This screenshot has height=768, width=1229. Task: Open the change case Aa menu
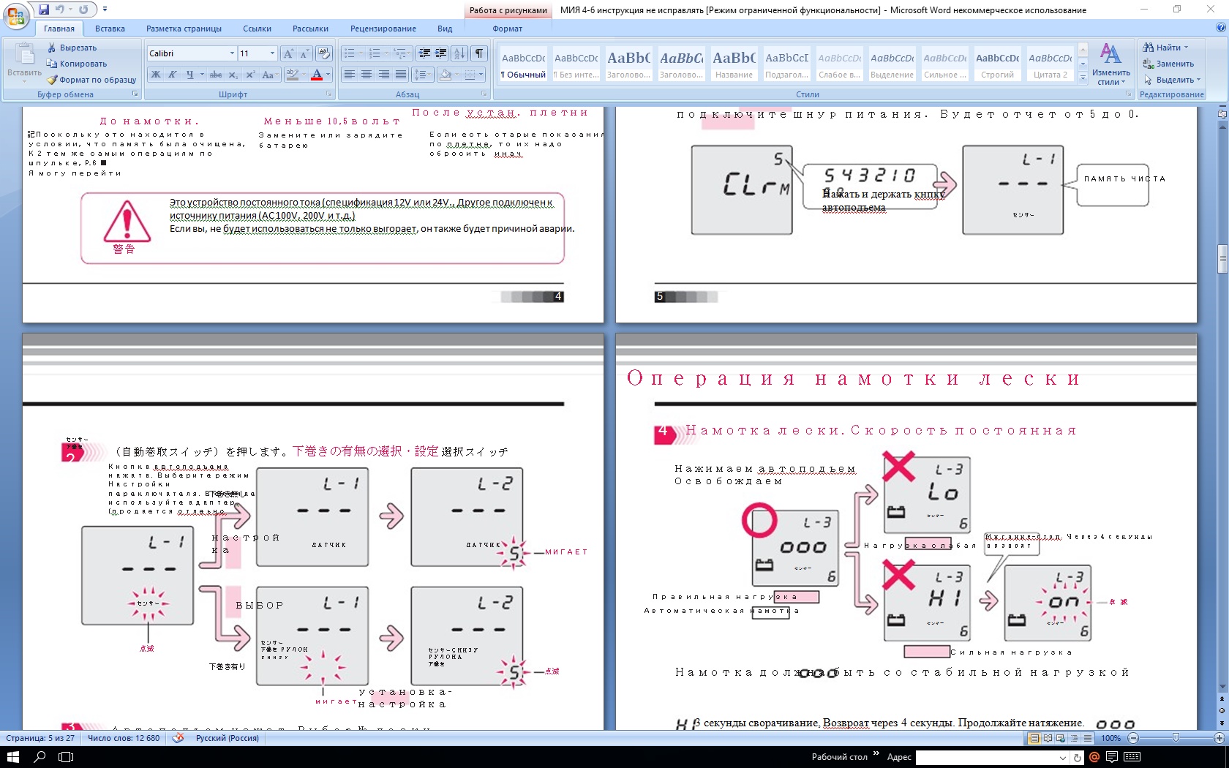click(268, 75)
